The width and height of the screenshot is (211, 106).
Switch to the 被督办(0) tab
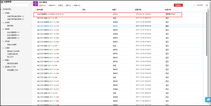click(x=77, y=6)
